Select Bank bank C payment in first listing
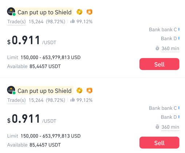Screen dimensions: 185x153 (x=163, y=29)
